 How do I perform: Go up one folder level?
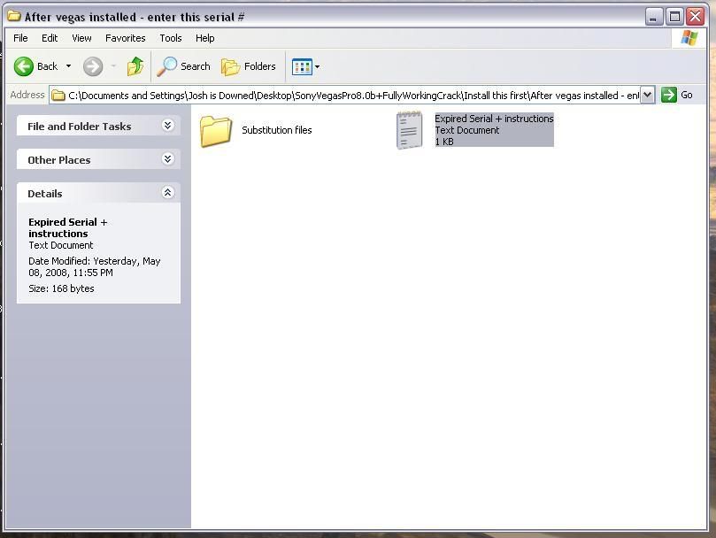point(135,66)
